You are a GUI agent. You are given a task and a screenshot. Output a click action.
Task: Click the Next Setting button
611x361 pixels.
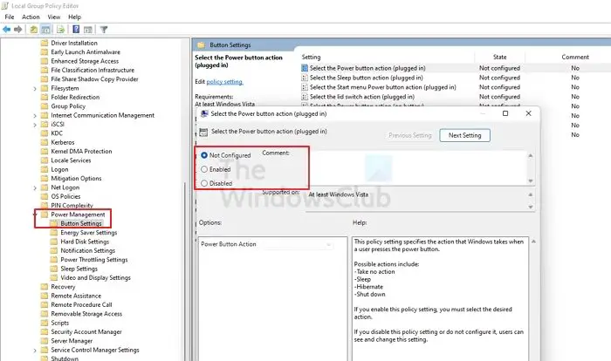click(x=465, y=135)
